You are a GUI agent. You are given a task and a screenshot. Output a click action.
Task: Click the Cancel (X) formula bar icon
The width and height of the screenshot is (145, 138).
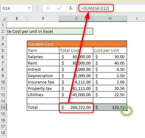48,8
